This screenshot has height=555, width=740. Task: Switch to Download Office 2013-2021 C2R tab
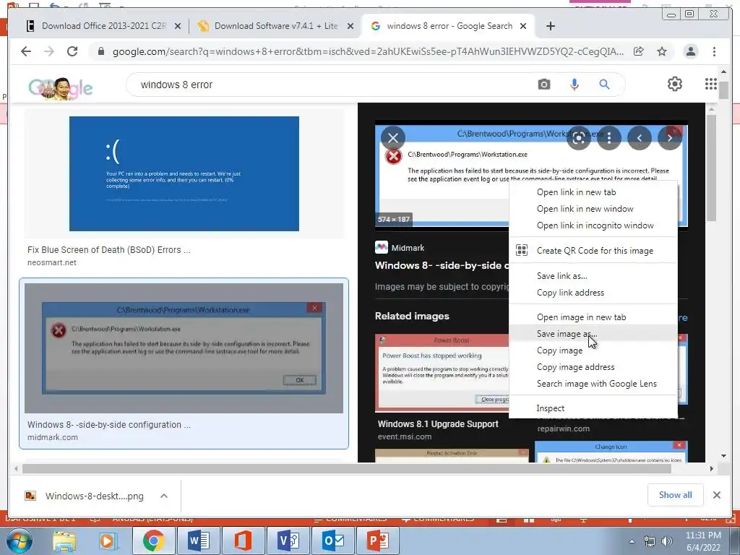(x=103, y=26)
